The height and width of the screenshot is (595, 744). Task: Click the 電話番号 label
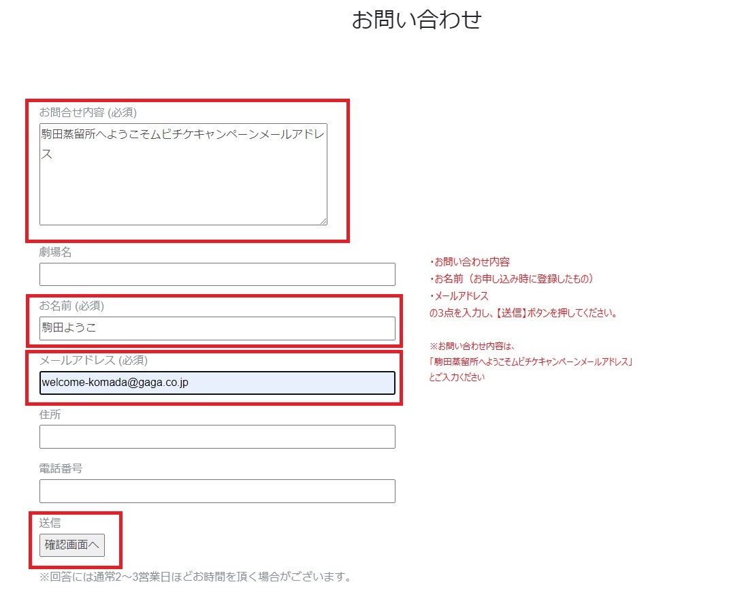tap(61, 468)
